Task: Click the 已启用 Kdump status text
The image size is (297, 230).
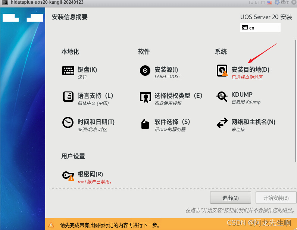Action: pos(246,102)
